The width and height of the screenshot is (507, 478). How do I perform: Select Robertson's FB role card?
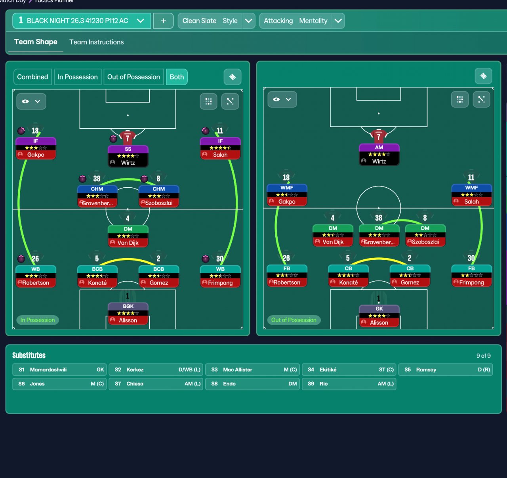tap(287, 275)
